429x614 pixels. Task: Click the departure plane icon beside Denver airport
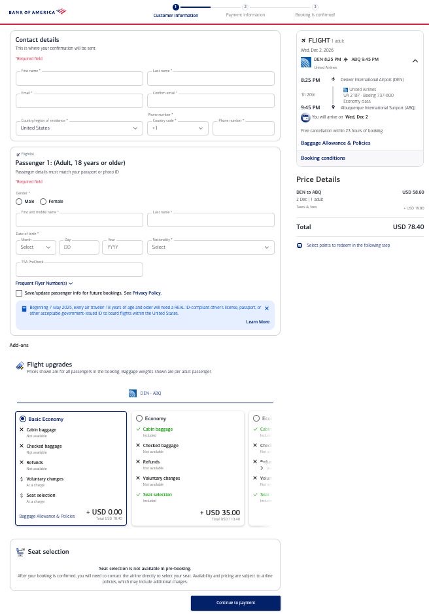click(x=333, y=79)
